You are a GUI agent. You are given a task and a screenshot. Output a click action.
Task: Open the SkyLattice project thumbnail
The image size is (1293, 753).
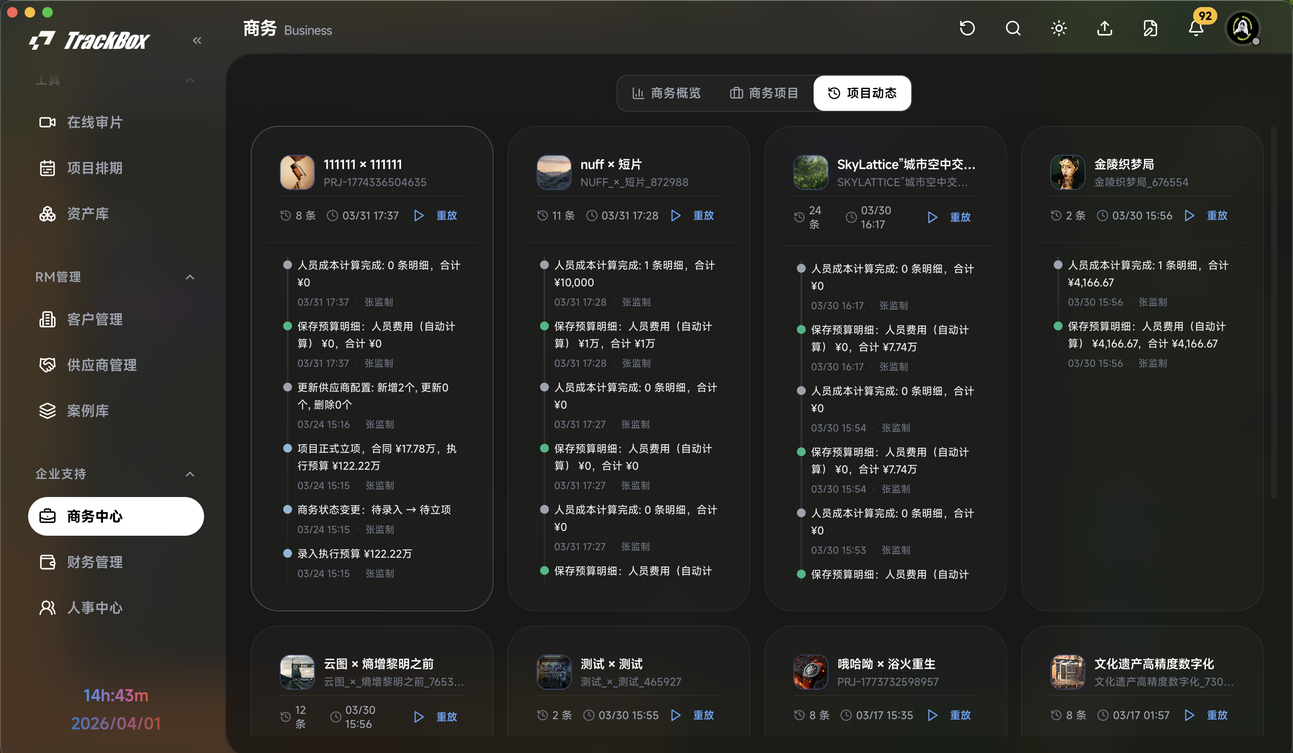tap(811, 172)
